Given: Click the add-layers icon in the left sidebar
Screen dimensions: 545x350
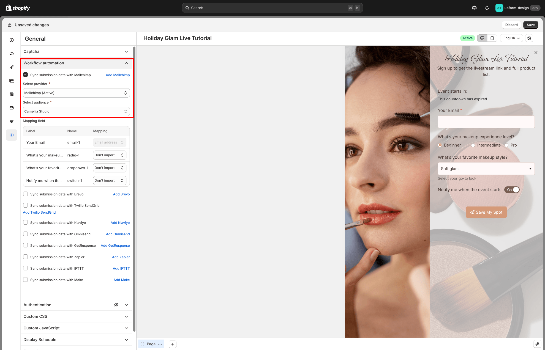Looking at the screenshot, I should tap(12, 81).
